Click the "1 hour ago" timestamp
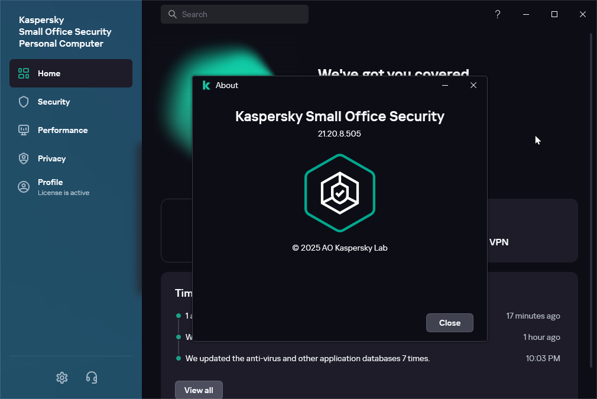597x399 pixels. [x=541, y=337]
